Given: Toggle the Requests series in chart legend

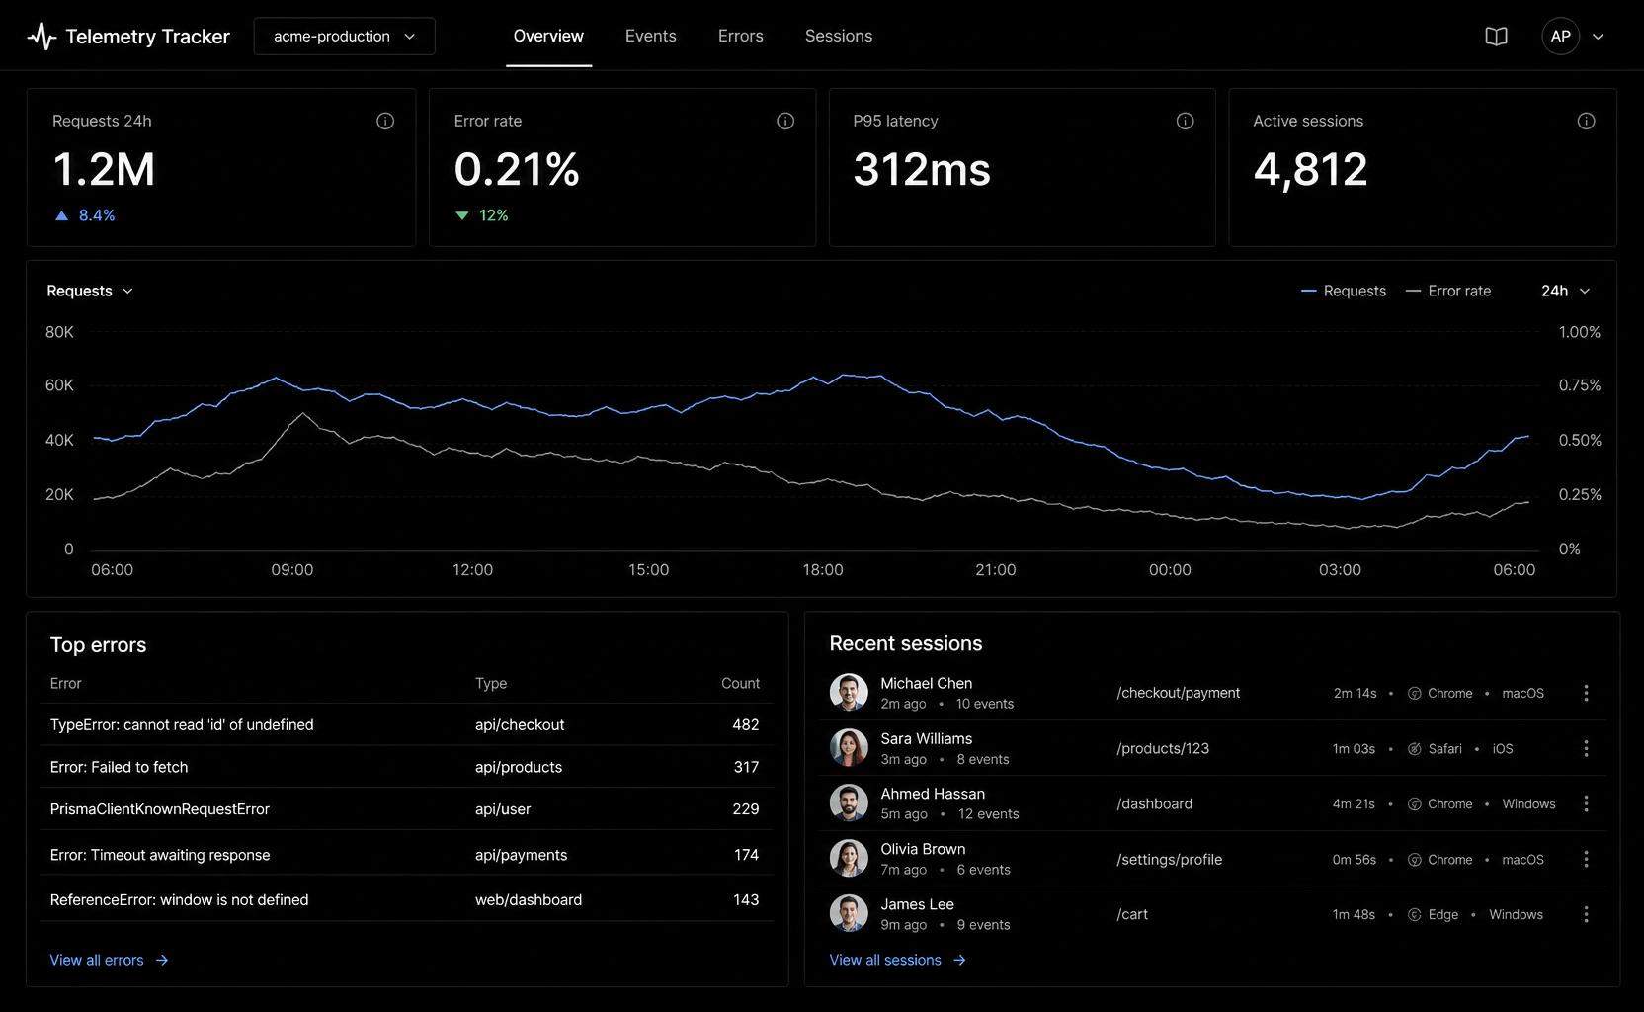Looking at the screenshot, I should pyautogui.click(x=1344, y=291).
